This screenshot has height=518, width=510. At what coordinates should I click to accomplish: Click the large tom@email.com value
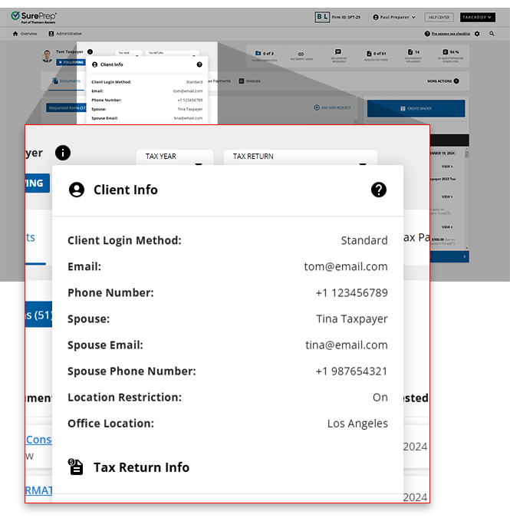point(346,266)
